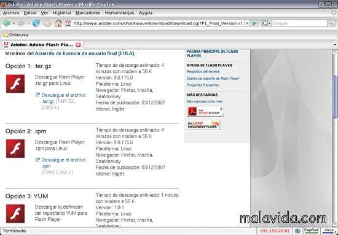338x235 pixels.
Task: Click the Get Adobe Shockwave Player badge
Action: (x=203, y=125)
